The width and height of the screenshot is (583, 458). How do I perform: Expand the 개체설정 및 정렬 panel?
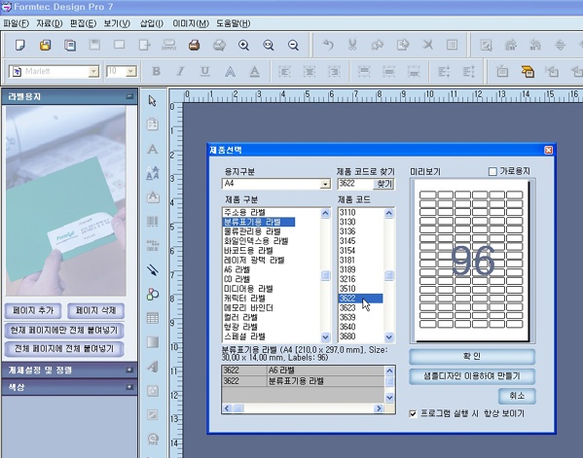[129, 370]
